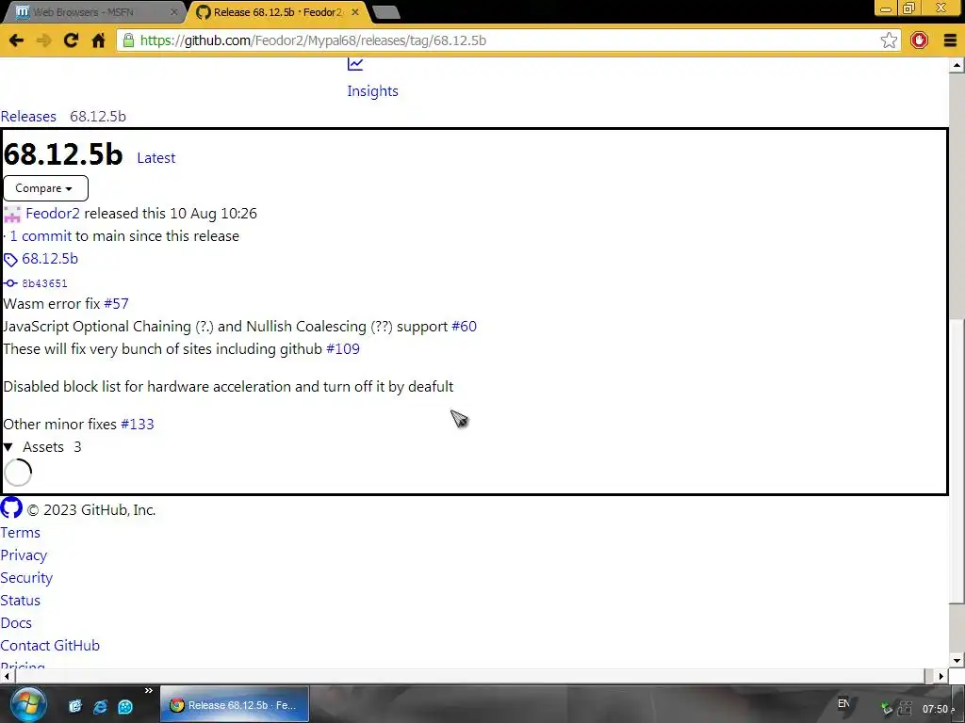Open the Privacy footer link
The height and width of the screenshot is (723, 965).
[24, 555]
